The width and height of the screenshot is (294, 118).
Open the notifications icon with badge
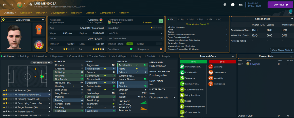[x=290, y=12]
